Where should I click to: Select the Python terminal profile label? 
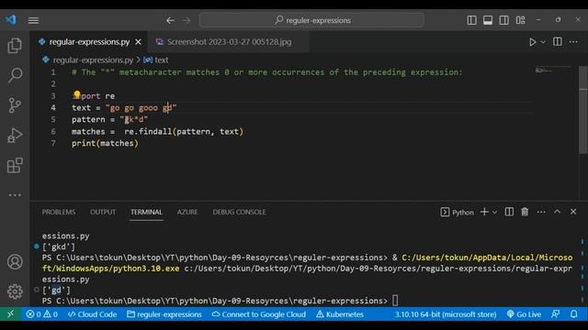[x=458, y=212]
